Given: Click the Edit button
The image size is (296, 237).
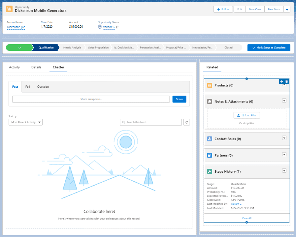Looking at the screenshot, I should click(x=240, y=9).
